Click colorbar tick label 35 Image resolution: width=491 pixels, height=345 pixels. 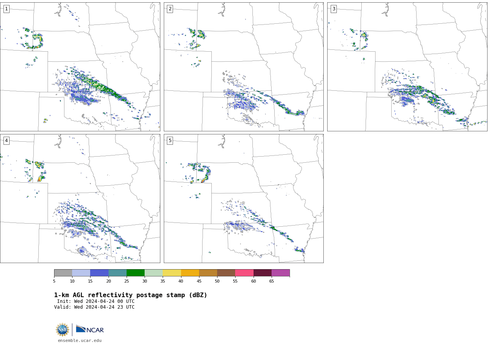pos(163,281)
